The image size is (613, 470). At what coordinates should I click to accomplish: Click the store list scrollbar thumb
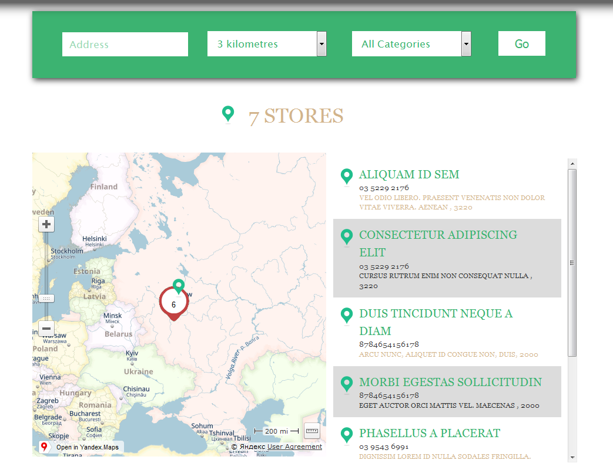point(572,263)
